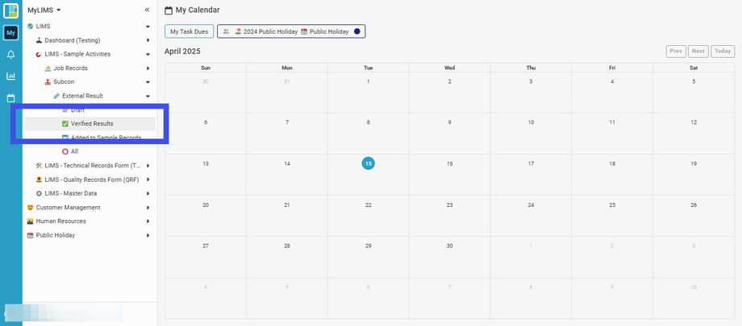The width and height of the screenshot is (742, 326).
Task: Open the Job Records menu item
Action: [x=70, y=68]
